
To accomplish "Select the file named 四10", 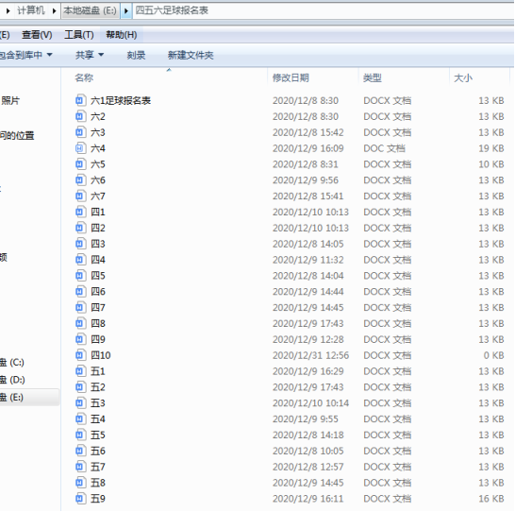I will point(101,355).
